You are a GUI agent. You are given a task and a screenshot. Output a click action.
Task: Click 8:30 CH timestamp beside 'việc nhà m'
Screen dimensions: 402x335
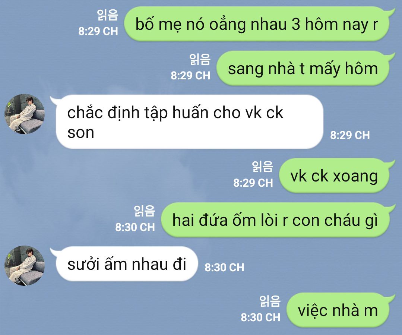[260, 317]
